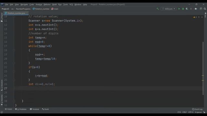
Task: Collapse the fold end marker at line 21
Action: (14, 63)
